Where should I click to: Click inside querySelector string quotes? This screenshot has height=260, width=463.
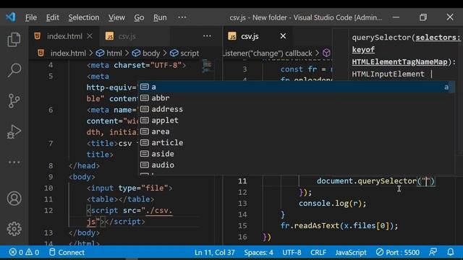click(426, 181)
